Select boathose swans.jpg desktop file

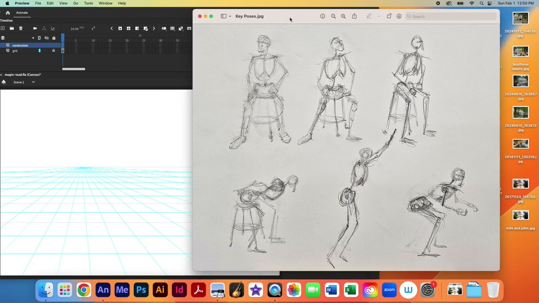[x=520, y=57]
